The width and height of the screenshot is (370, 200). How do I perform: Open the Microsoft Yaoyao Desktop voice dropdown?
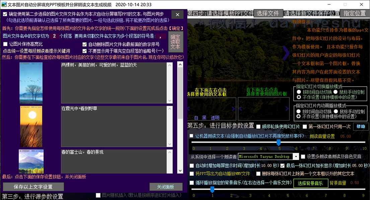pyautogui.click(x=296, y=156)
